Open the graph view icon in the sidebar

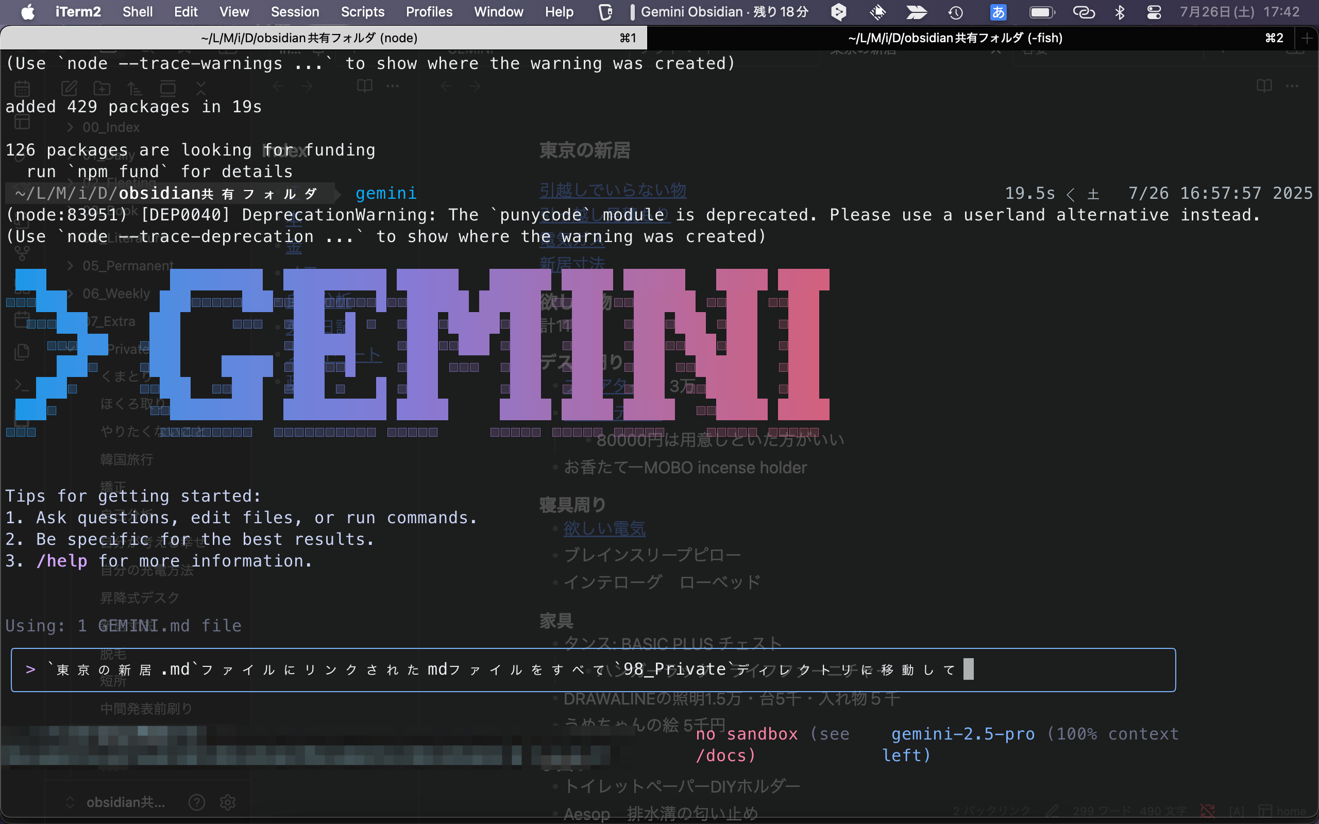(x=21, y=252)
